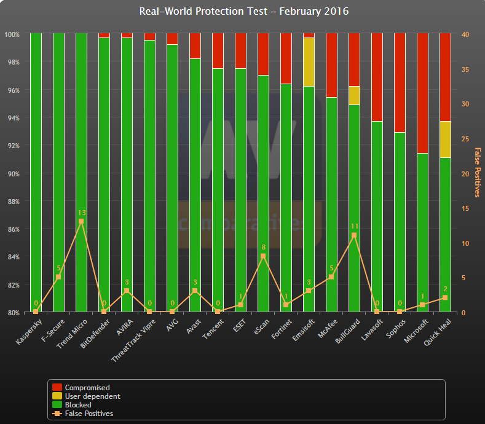485x424 pixels.
Task: Click the User dependent legend label
Action: [92, 396]
